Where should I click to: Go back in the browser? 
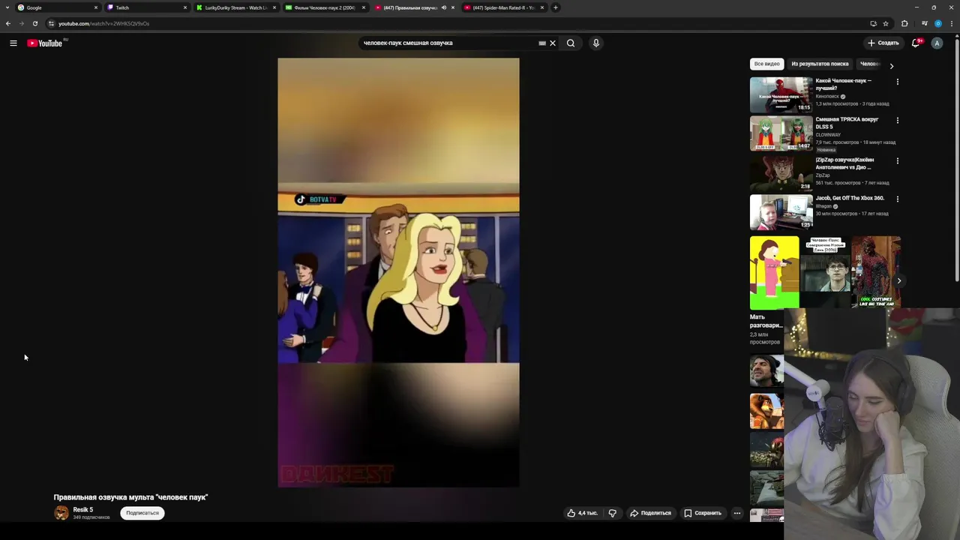click(x=8, y=23)
